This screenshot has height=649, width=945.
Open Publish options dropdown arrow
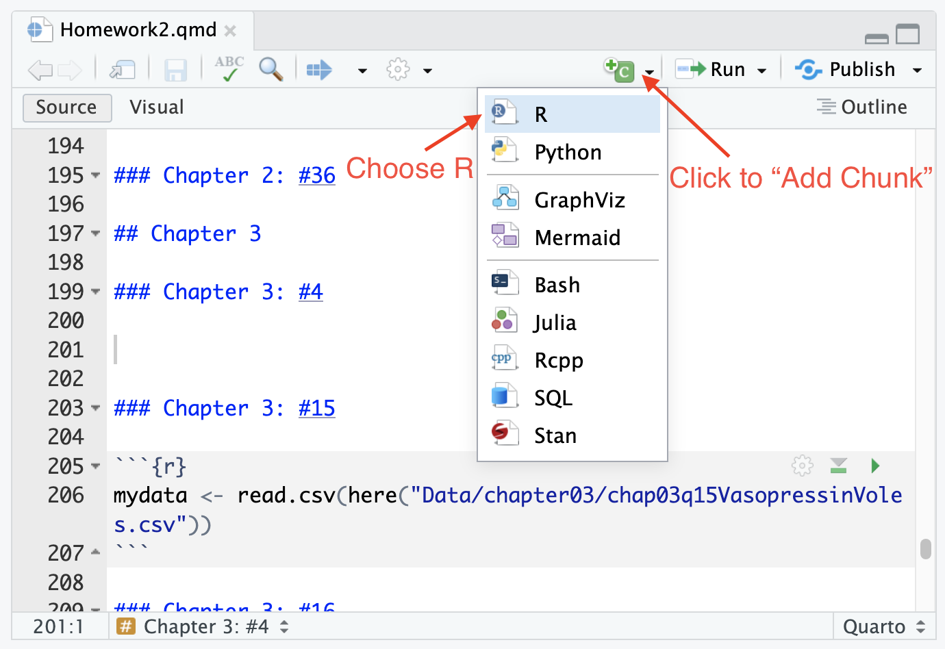(x=917, y=71)
